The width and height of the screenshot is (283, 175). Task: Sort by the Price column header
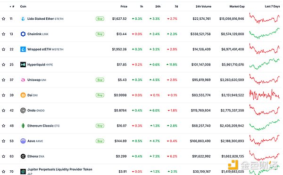pos(124,7)
